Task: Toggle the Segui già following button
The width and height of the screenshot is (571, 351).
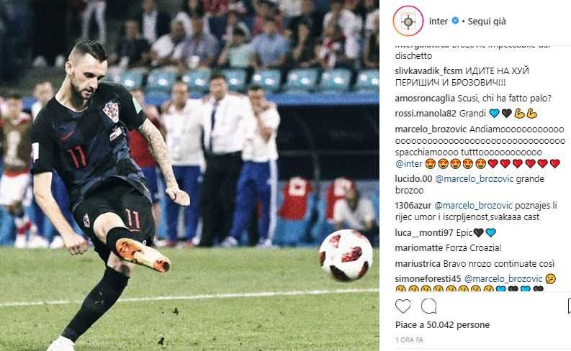Action: pyautogui.click(x=487, y=21)
